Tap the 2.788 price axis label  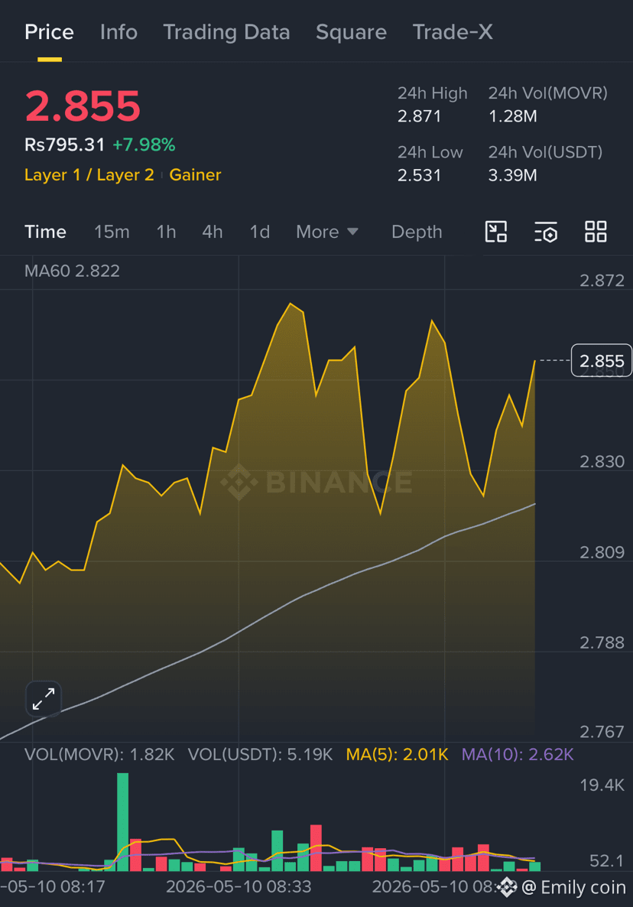[x=602, y=642]
